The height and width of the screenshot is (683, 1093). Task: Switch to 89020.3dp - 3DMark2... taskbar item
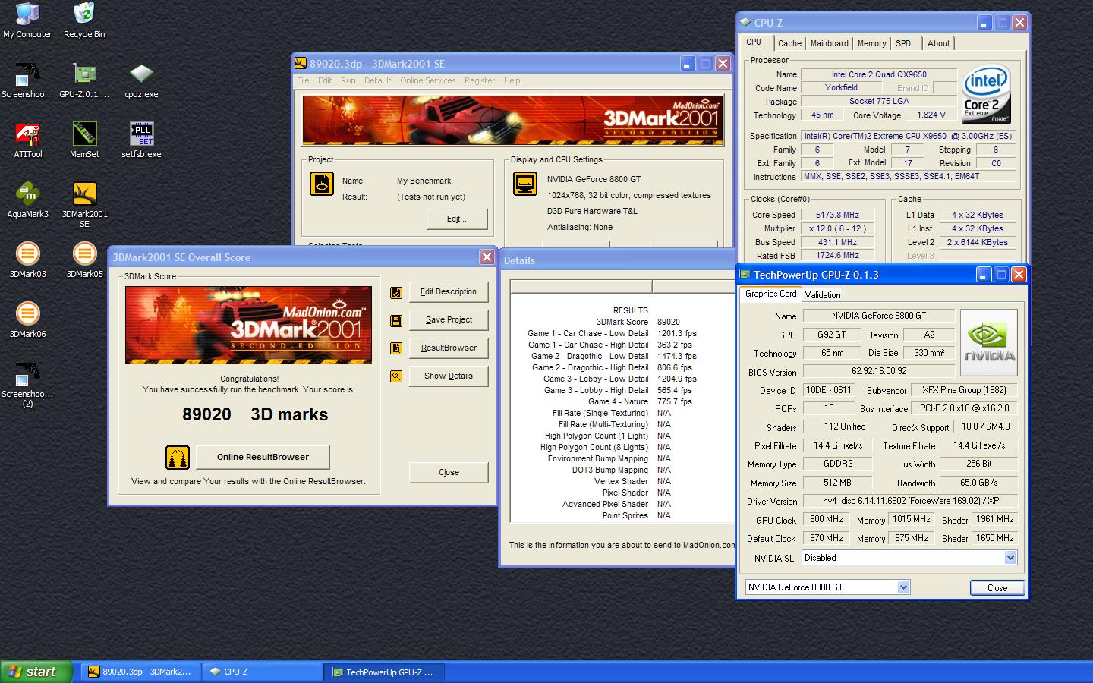[140, 672]
